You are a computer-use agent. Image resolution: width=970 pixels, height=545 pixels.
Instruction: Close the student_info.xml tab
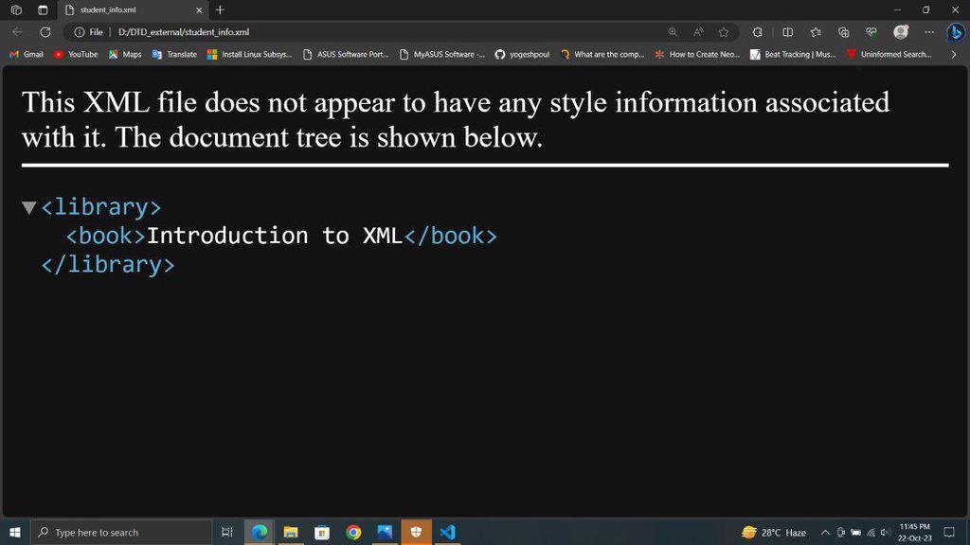[x=199, y=9]
